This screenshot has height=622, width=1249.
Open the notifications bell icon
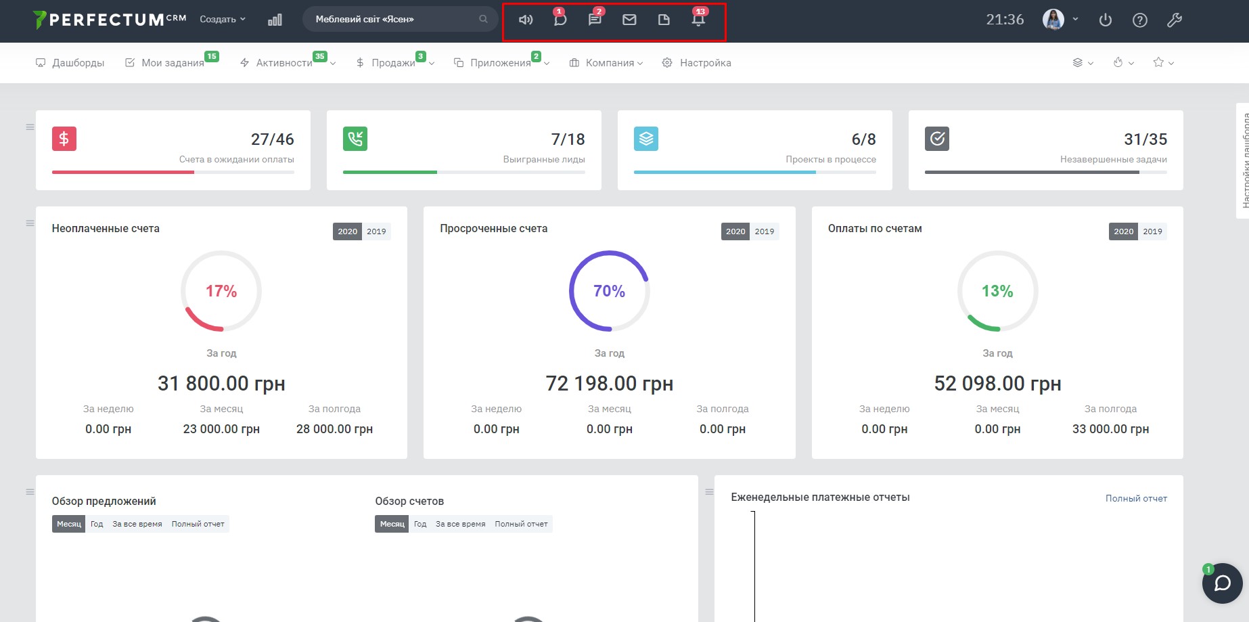pyautogui.click(x=698, y=20)
